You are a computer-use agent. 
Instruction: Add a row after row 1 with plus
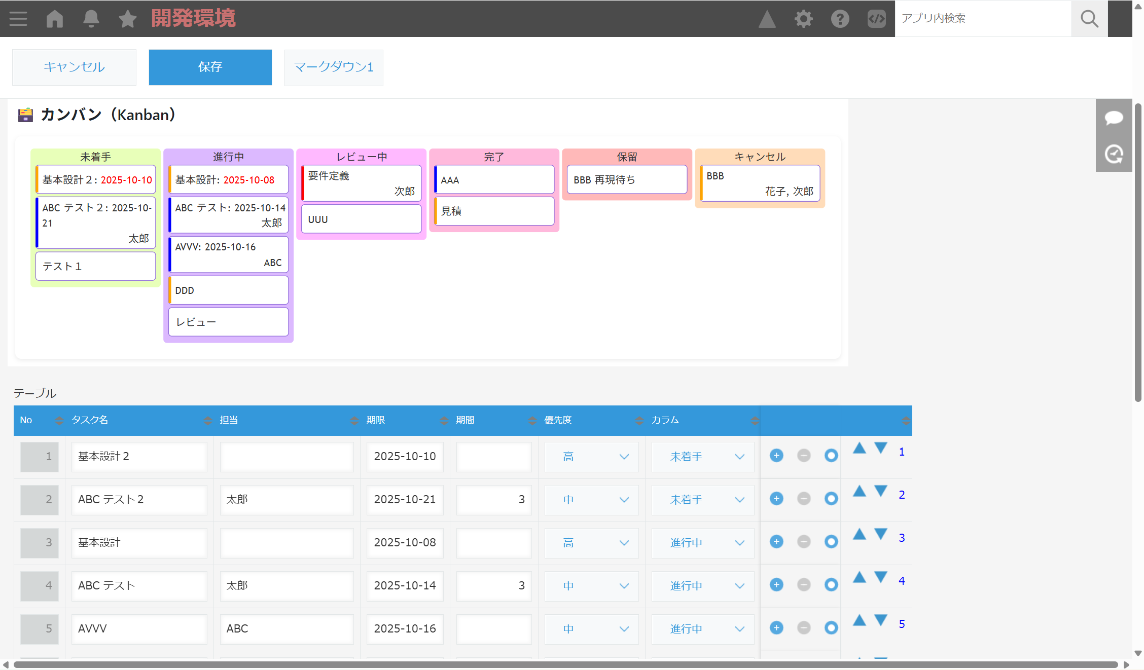[776, 456]
